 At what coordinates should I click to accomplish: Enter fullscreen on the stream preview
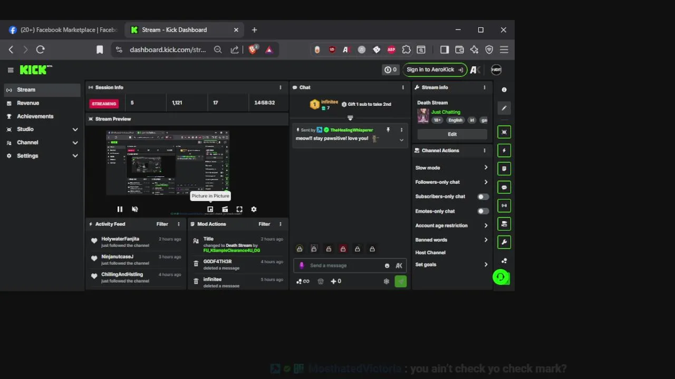239,209
